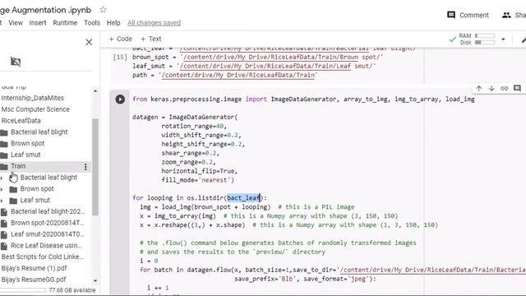Run the ImageDataGenerator code cell

(x=120, y=99)
